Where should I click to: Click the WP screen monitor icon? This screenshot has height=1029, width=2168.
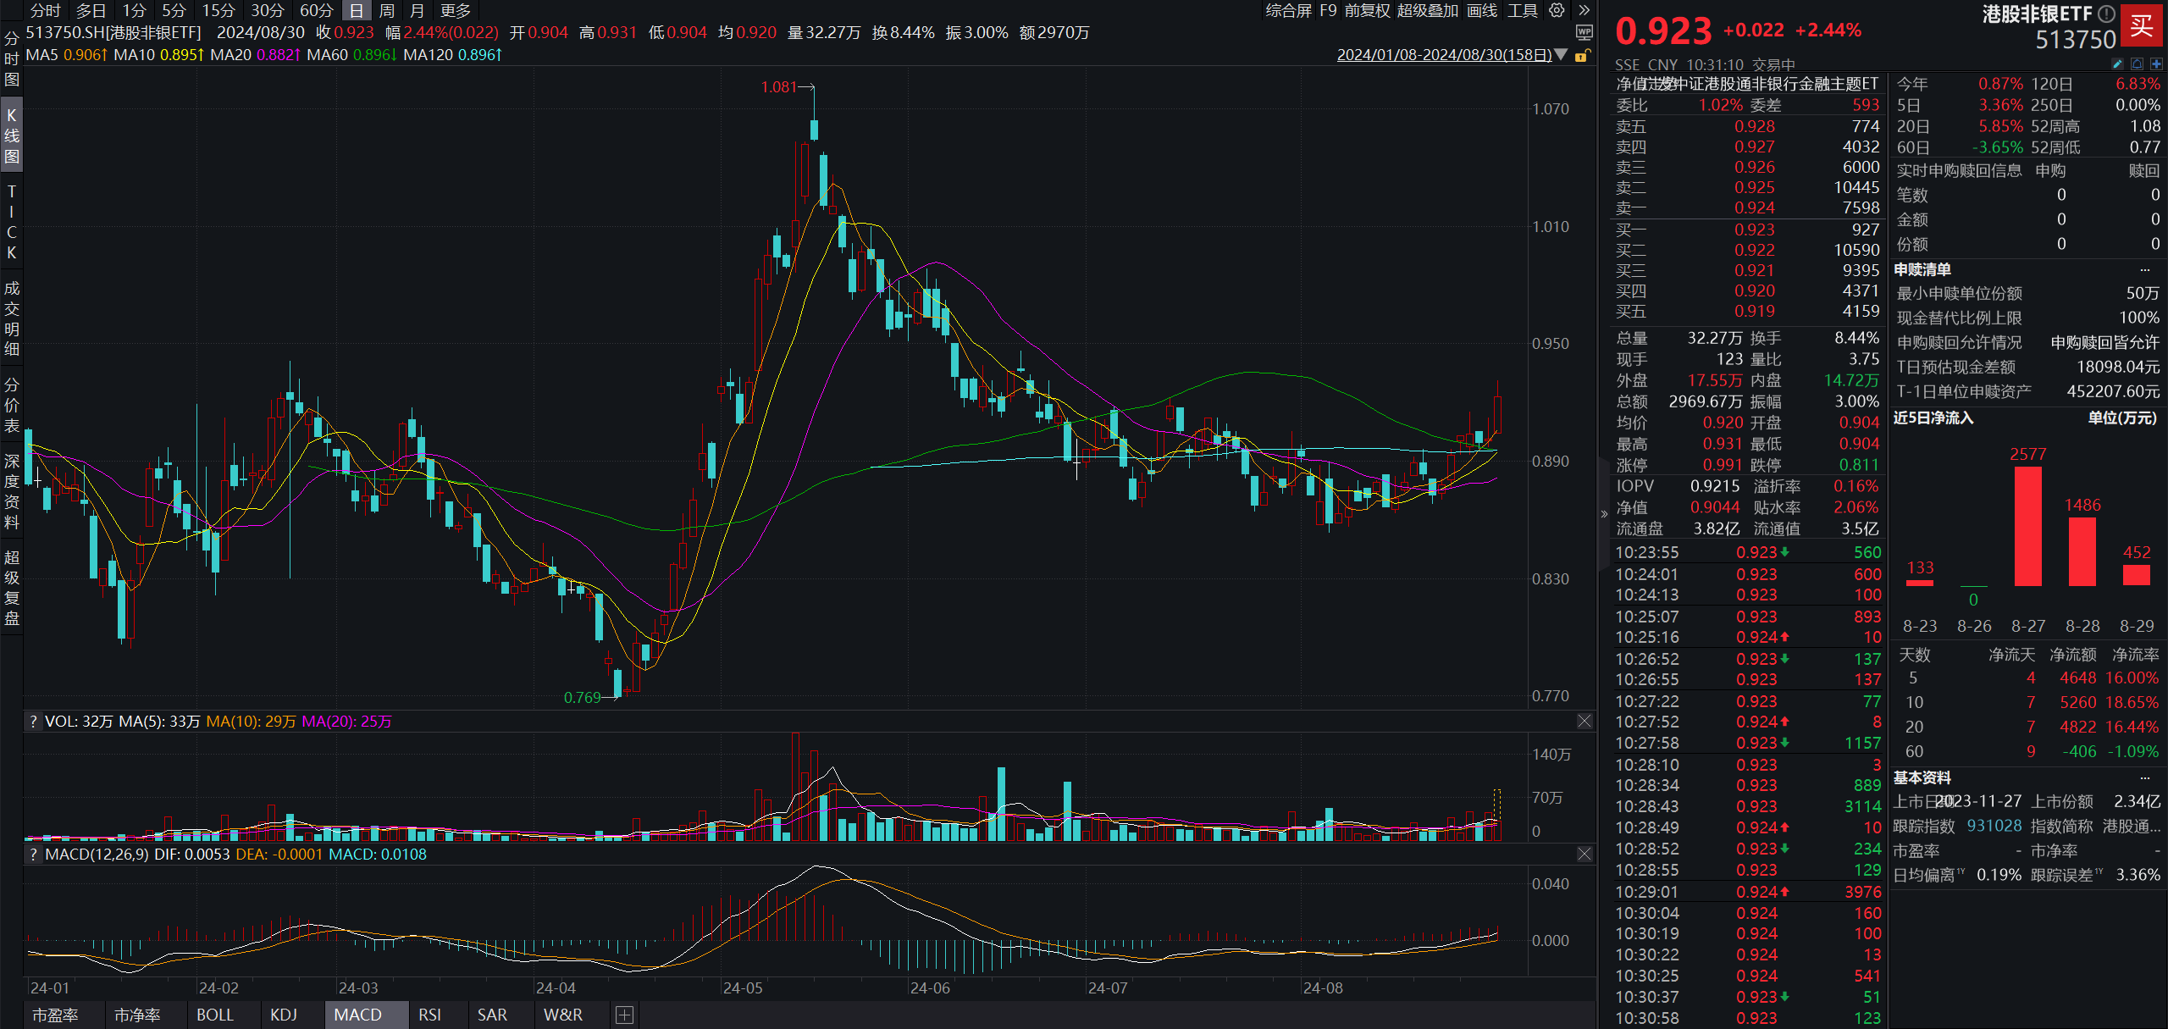pyautogui.click(x=1584, y=32)
